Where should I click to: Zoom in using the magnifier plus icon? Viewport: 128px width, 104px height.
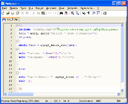click(x=72, y=13)
